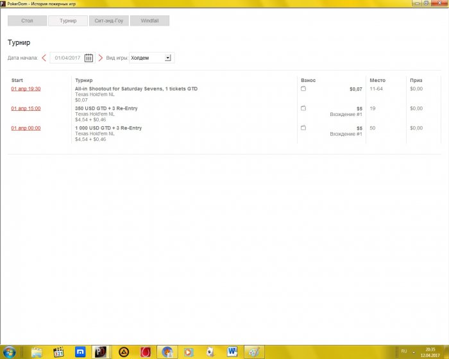Click the Start column header
The height and width of the screenshot is (359, 449).
17,80
